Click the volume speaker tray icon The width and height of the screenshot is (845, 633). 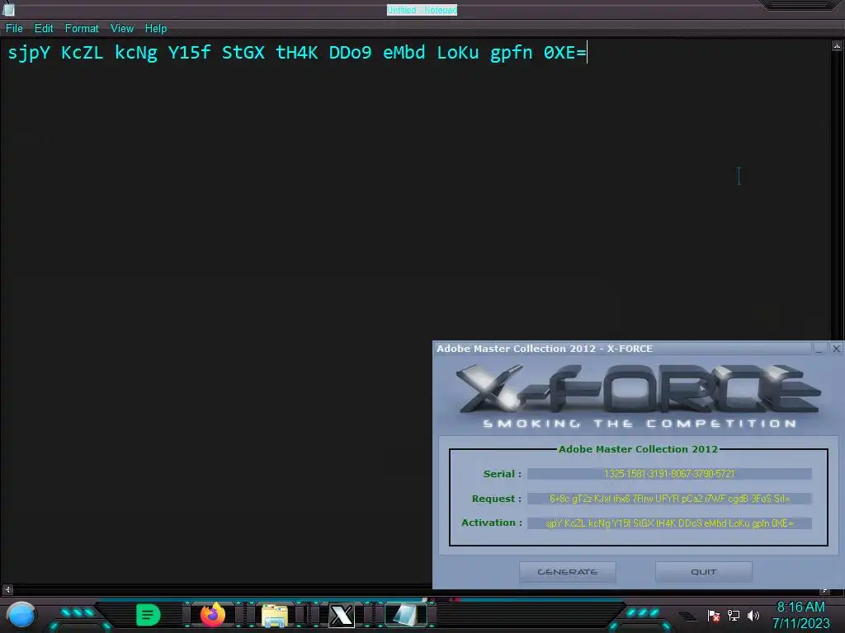point(753,615)
